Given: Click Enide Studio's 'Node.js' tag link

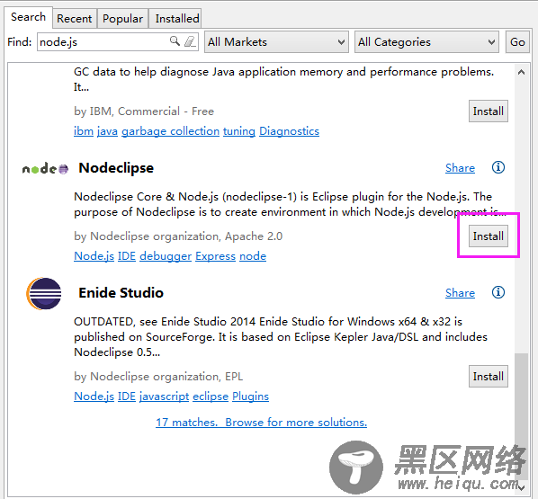Looking at the screenshot, I should (94, 397).
